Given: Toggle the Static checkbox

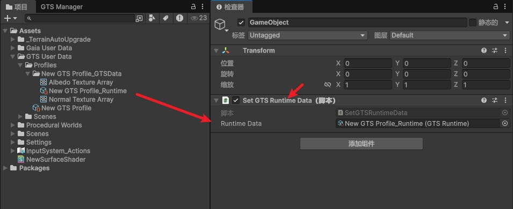Looking at the screenshot, I should click(x=472, y=22).
